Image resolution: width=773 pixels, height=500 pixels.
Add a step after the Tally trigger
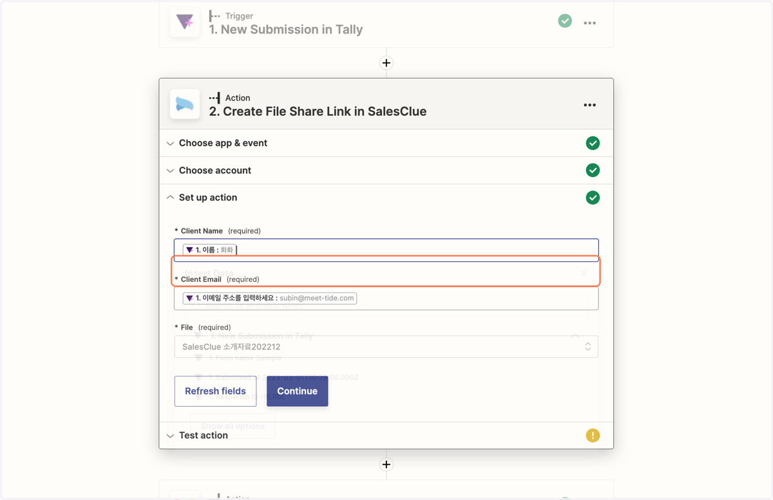386,63
